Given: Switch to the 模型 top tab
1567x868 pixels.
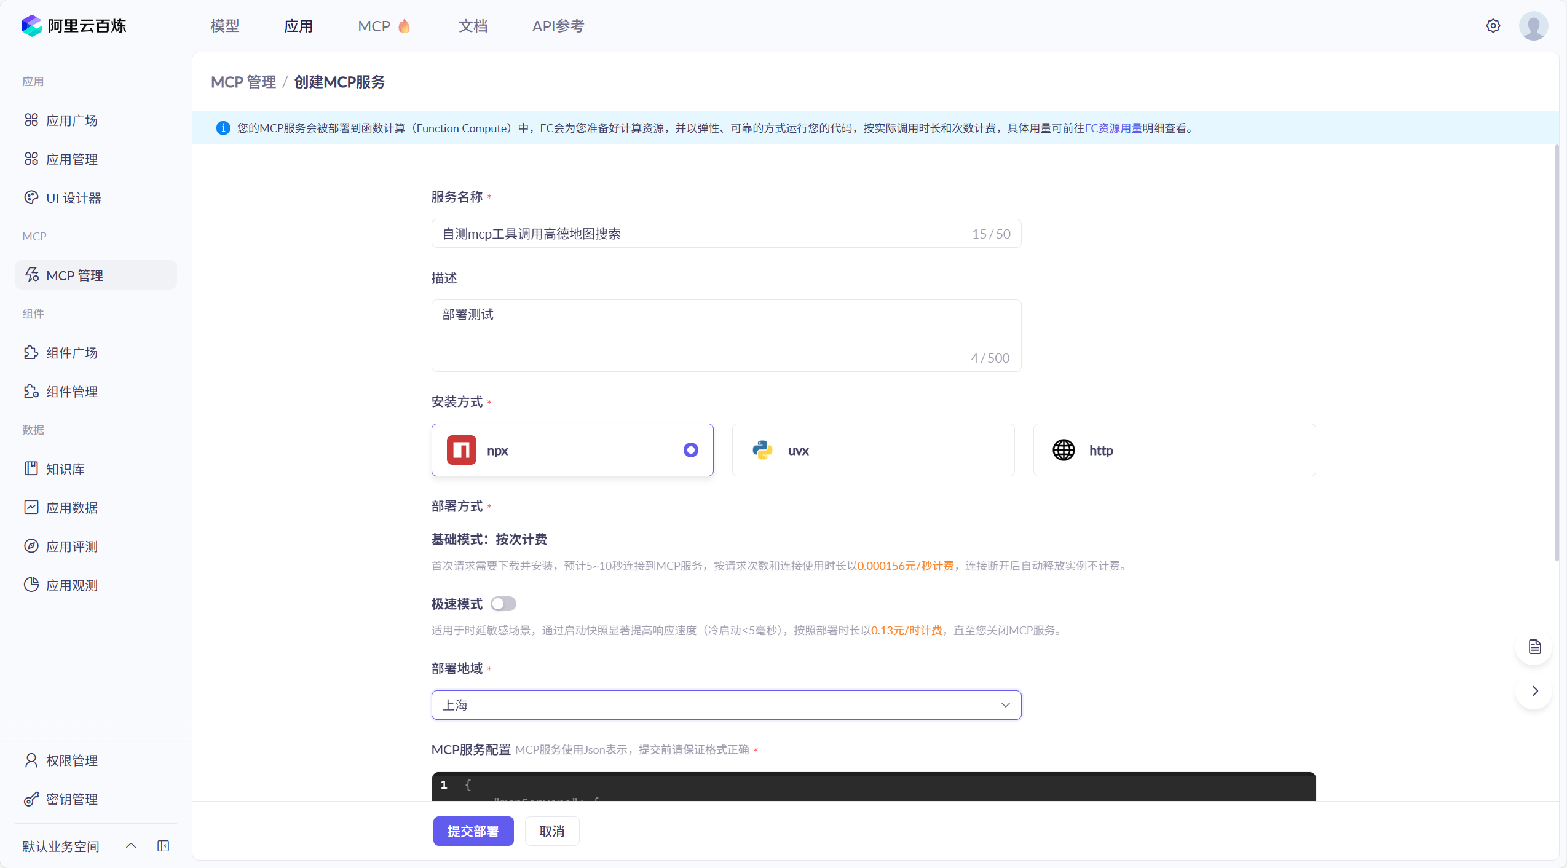Looking at the screenshot, I should click(224, 26).
